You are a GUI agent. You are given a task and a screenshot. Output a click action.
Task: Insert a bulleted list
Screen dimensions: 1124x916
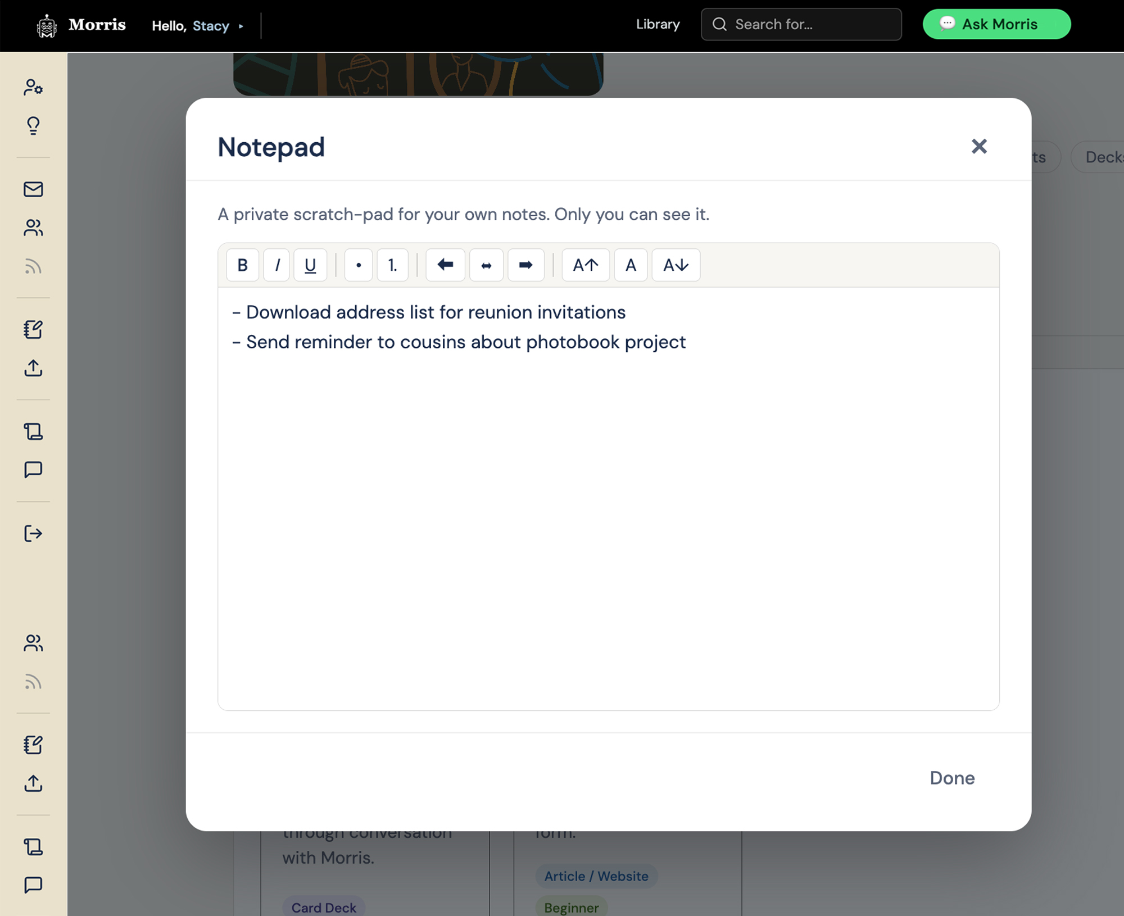[x=359, y=265]
